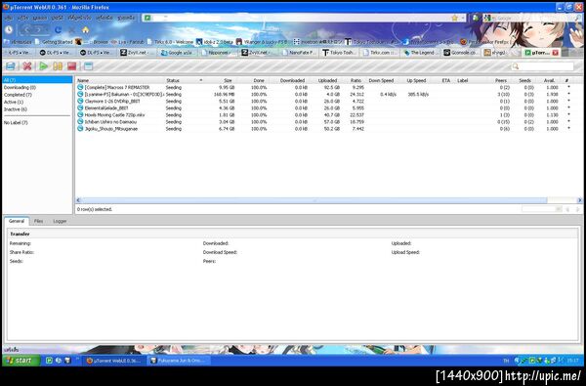586x386 pixels.
Task: Select the Active (1) category
Action: click(x=14, y=102)
